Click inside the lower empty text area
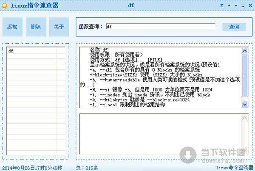 tap(160, 134)
